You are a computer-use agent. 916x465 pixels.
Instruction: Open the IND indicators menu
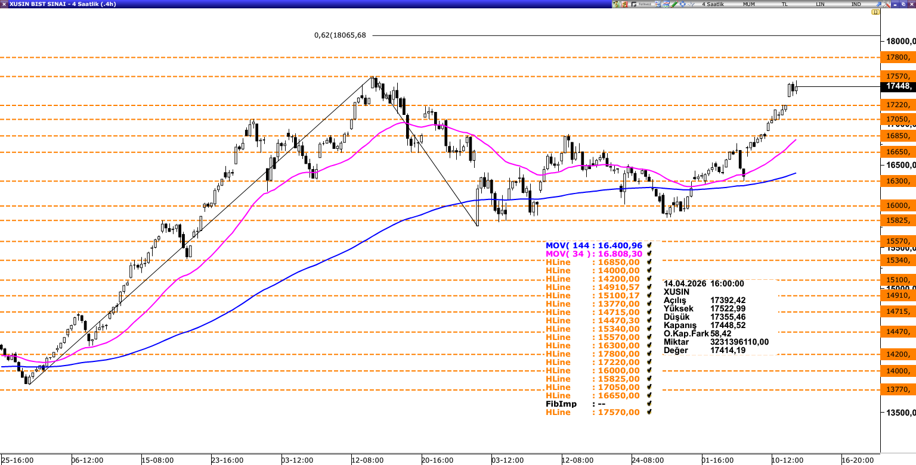(x=856, y=4)
